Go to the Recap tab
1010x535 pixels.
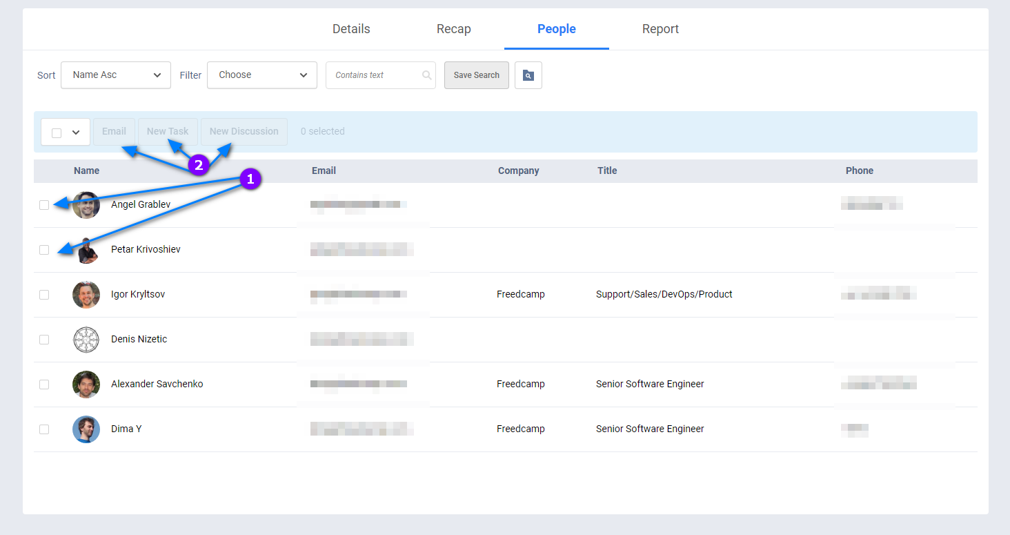point(453,29)
